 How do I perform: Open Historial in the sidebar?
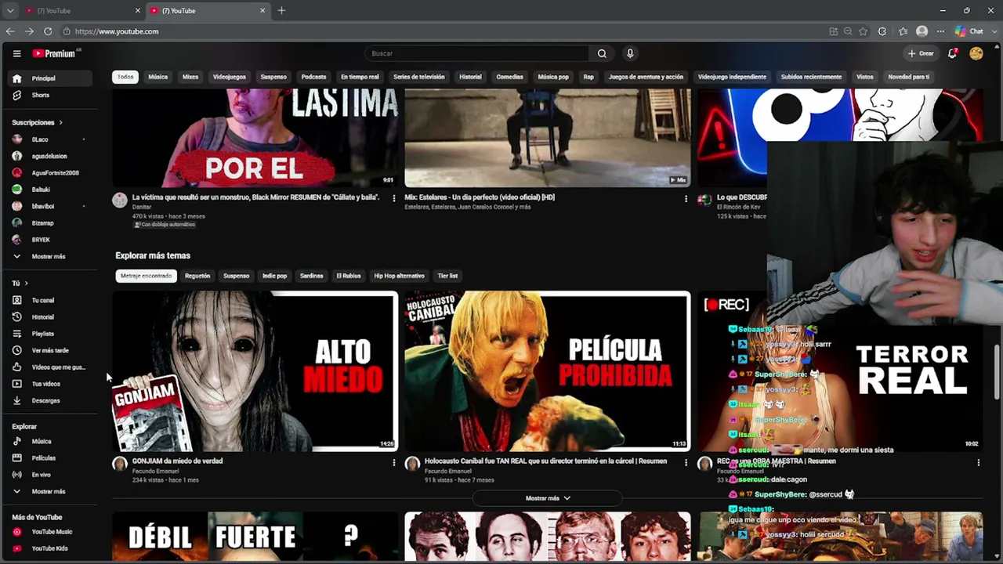[51, 317]
